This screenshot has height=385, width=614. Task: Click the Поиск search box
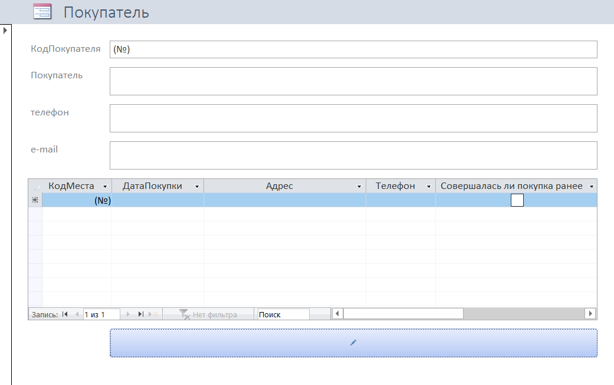pyautogui.click(x=283, y=314)
